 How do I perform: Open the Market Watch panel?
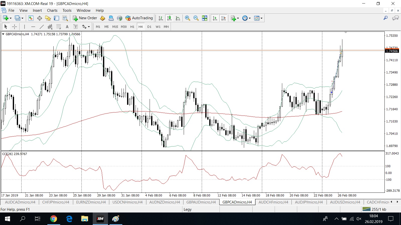coord(31,18)
